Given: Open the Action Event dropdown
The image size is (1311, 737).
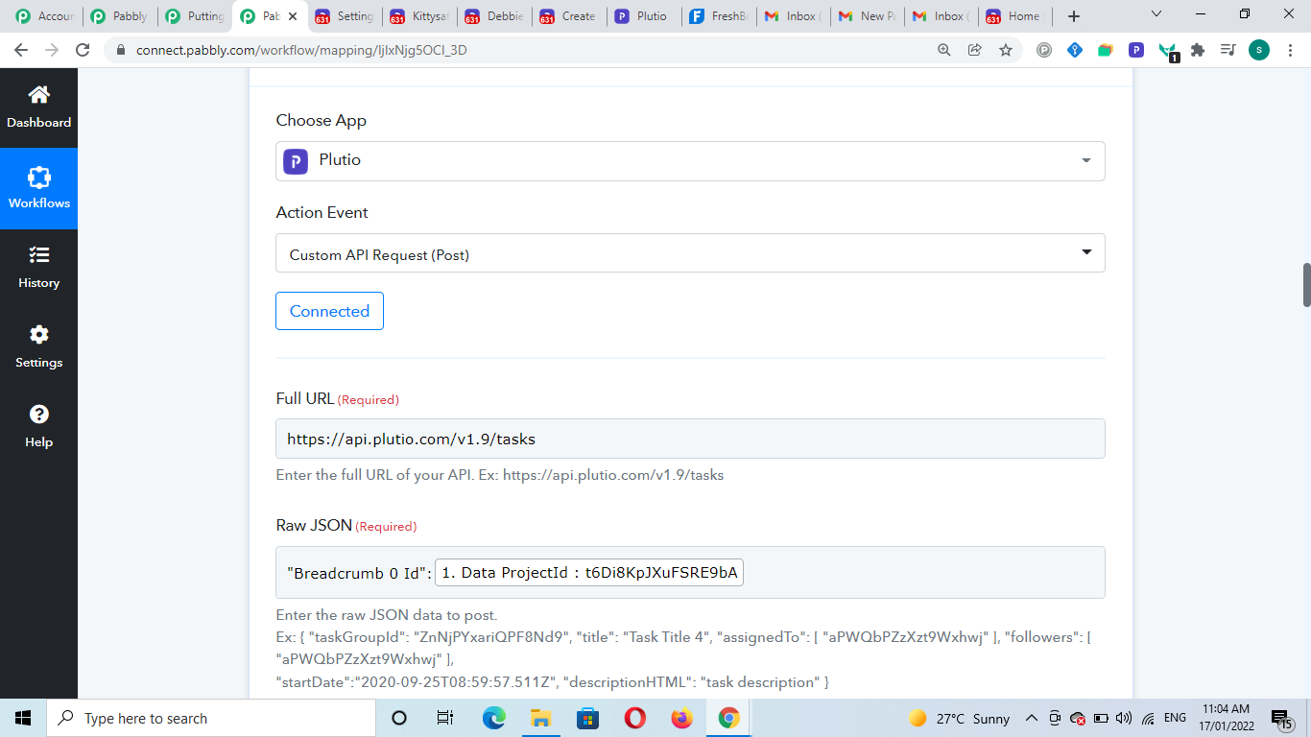Looking at the screenshot, I should point(690,253).
